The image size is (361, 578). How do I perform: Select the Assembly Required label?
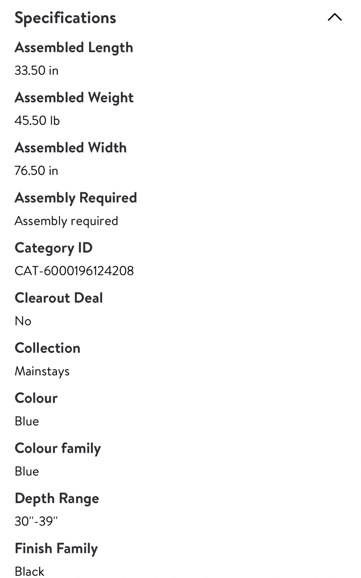pyautogui.click(x=76, y=198)
